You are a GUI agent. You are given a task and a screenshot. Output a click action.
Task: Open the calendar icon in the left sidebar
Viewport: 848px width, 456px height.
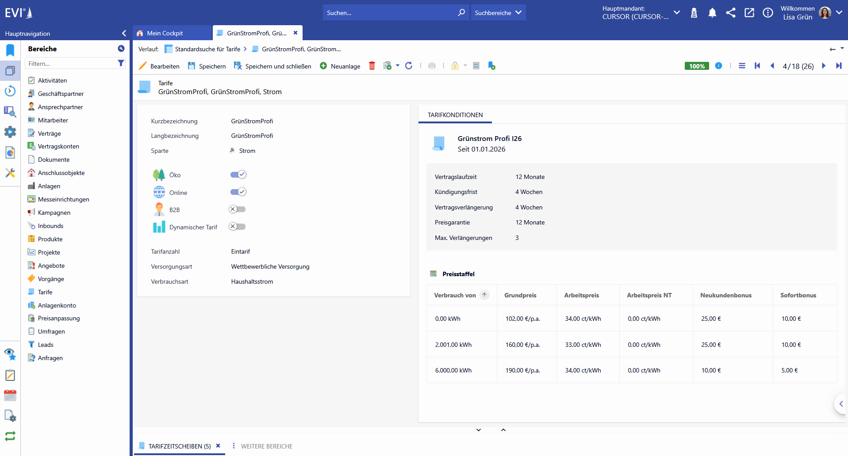(x=10, y=395)
